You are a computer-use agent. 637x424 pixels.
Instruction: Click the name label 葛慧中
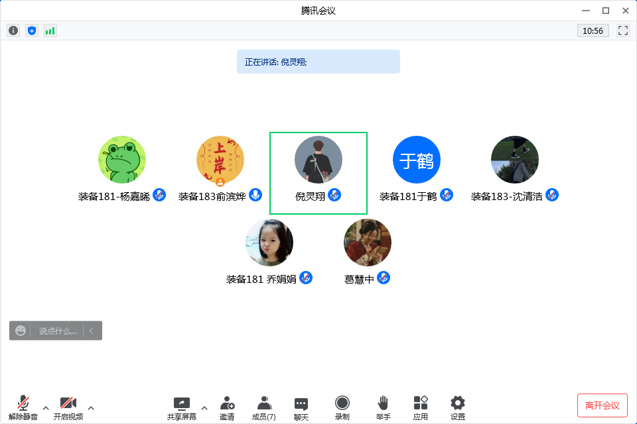click(x=359, y=279)
